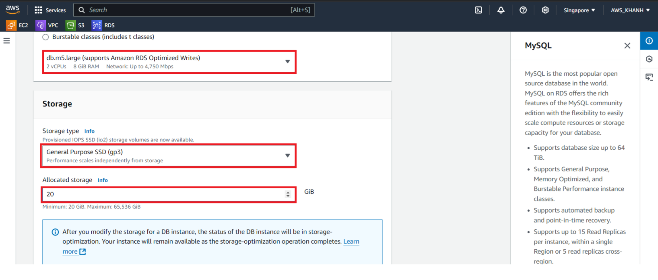Click the Allocated storage spinner arrows
Viewport: 658px width, 280px height.
click(288, 195)
